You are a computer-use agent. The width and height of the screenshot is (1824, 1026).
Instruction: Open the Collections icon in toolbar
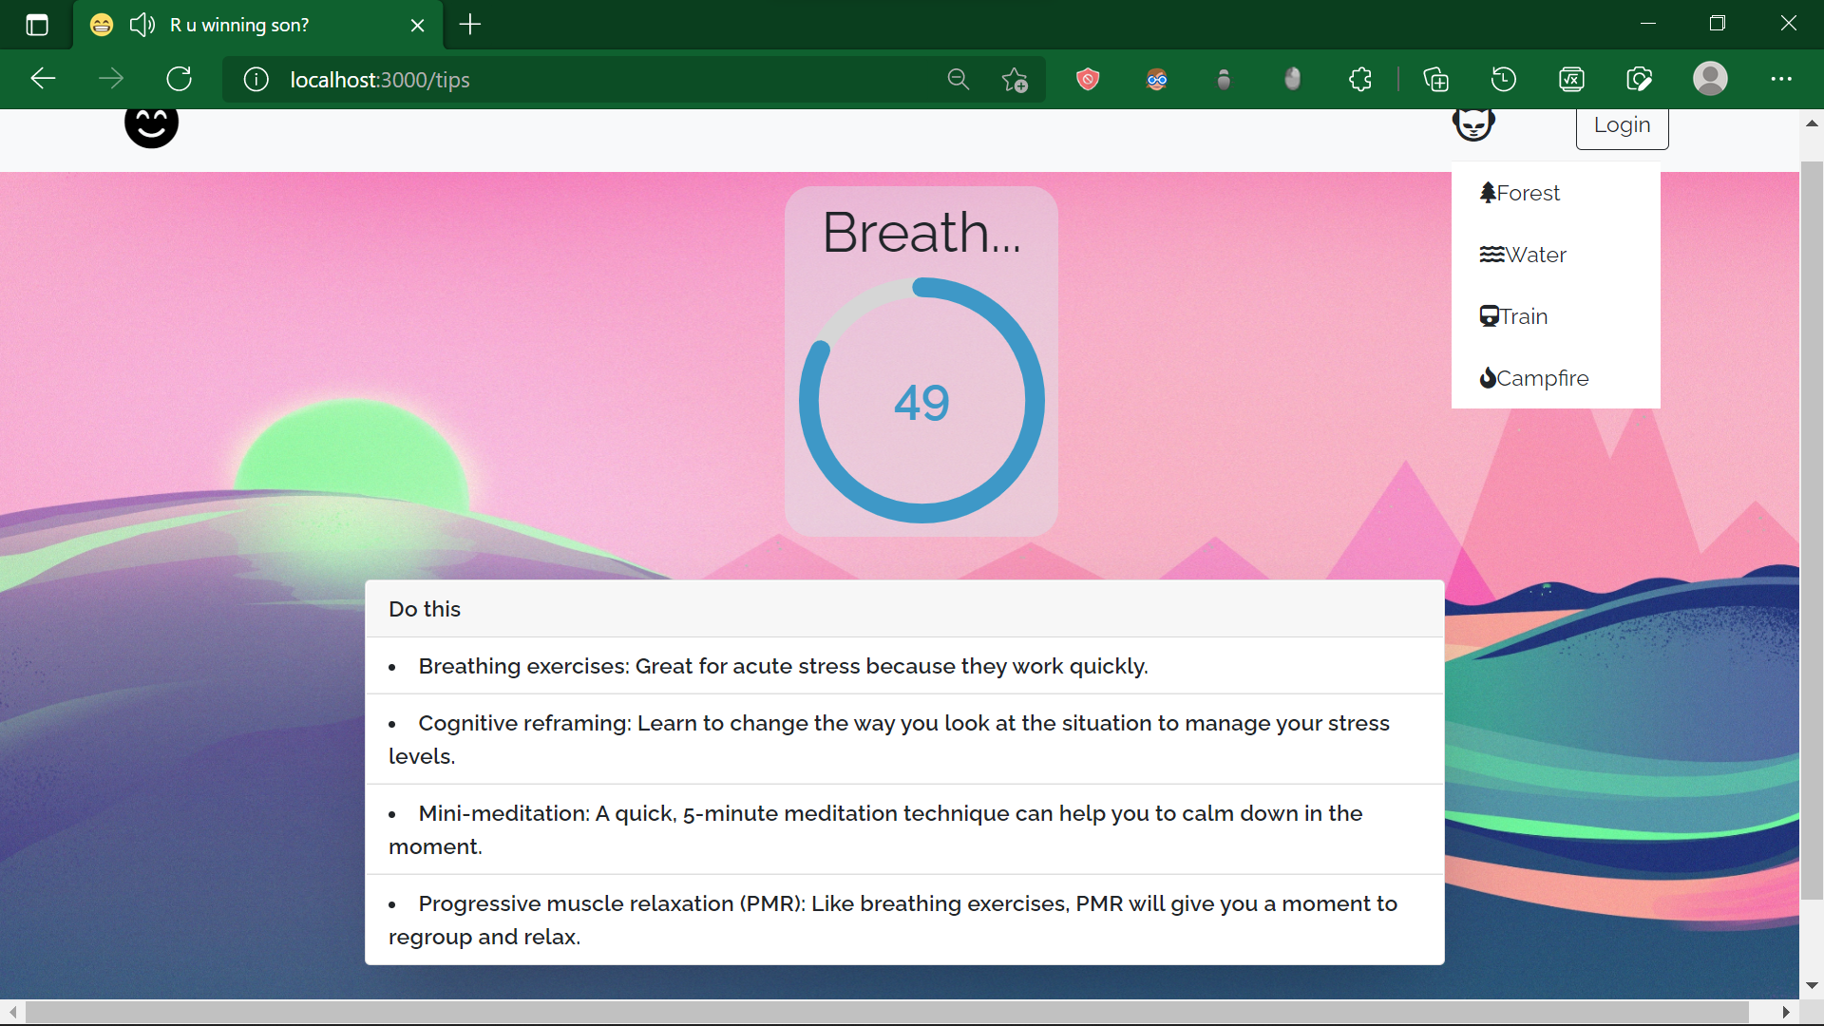click(1435, 79)
